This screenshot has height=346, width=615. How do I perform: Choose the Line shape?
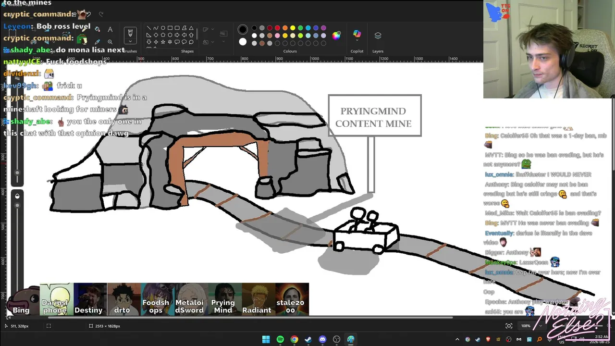tap(149, 28)
